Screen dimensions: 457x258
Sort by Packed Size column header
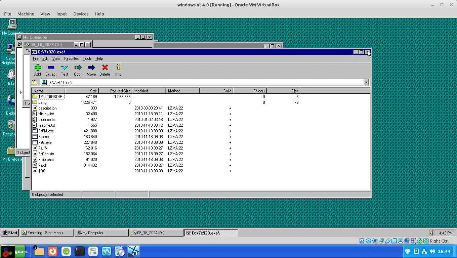(x=115, y=91)
